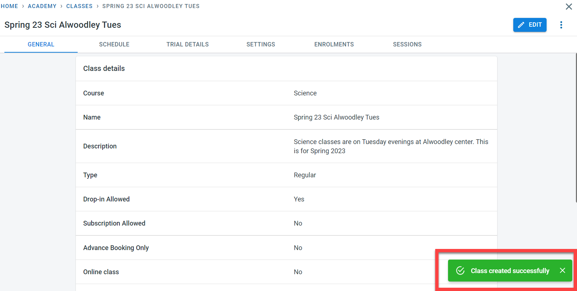The image size is (577, 291).
Task: Select the General tab
Action: pos(41,44)
